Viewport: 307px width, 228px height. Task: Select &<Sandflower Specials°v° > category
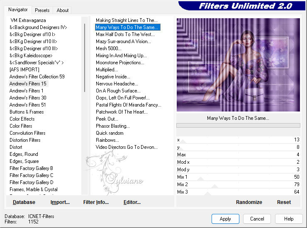37,63
